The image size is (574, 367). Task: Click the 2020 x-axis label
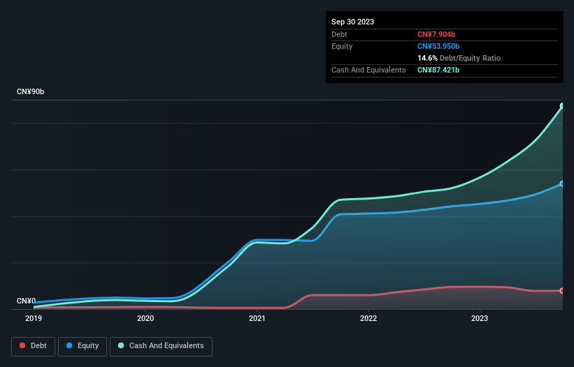tap(145, 318)
